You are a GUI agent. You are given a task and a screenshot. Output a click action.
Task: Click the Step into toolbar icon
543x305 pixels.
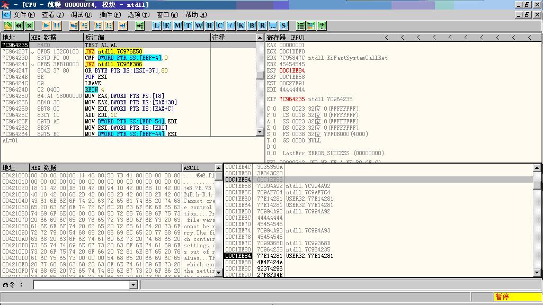[74, 25]
